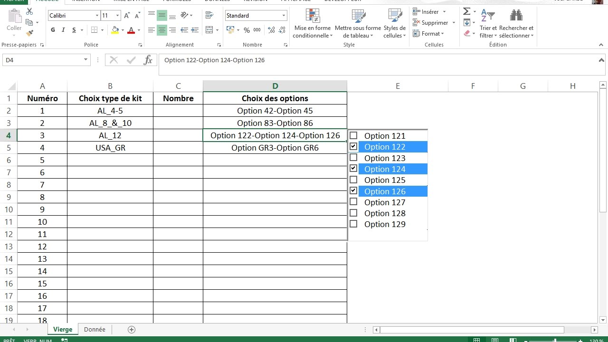Open the Alignement dialog launcher
The image size is (608, 342).
tap(219, 45)
